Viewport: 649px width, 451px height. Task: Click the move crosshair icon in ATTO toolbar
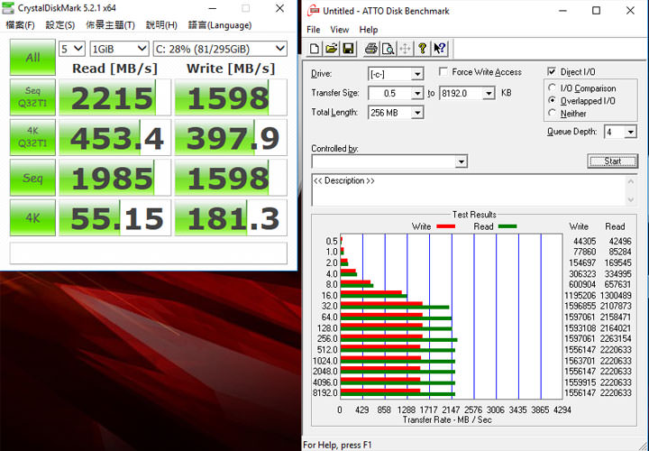click(406, 49)
